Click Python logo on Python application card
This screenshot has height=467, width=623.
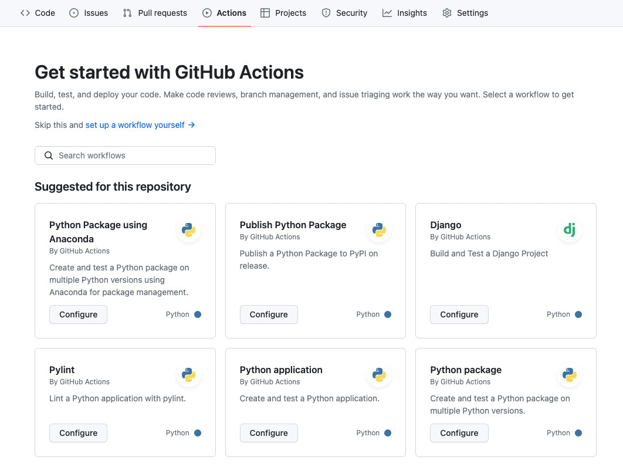pos(379,374)
